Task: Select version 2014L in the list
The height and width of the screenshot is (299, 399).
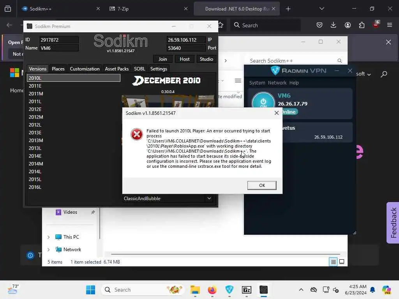Action: (x=74, y=171)
